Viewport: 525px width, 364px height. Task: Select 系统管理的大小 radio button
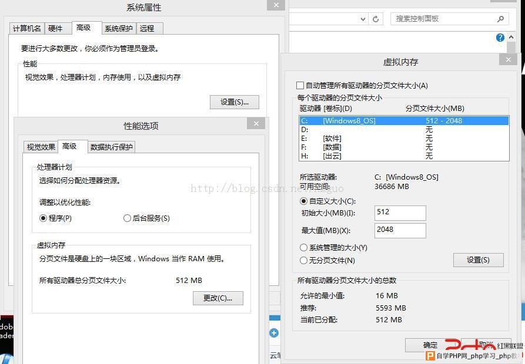point(303,247)
